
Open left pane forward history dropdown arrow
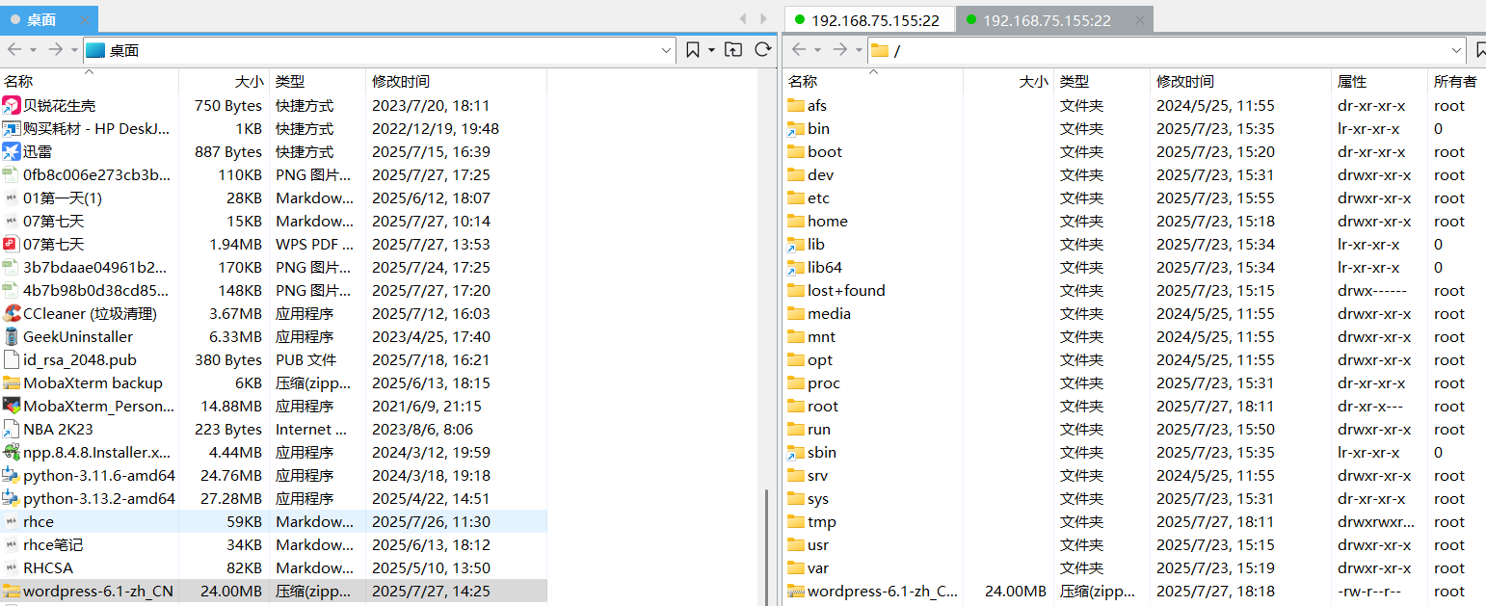click(74, 49)
